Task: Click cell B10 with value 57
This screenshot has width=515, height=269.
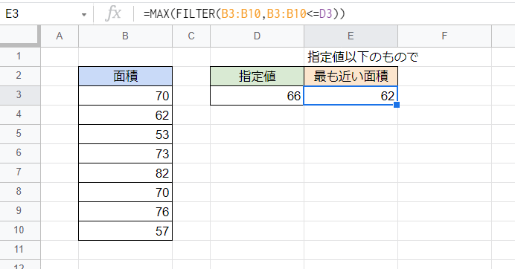Action: 125,231
